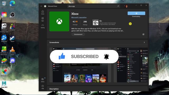The height and width of the screenshot is (95, 169).
Task: Open Help in the Store sidebar
Action: 43,87
